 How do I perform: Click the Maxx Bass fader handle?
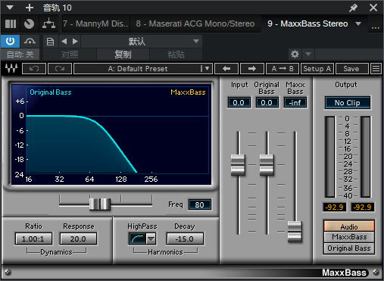coord(295,232)
